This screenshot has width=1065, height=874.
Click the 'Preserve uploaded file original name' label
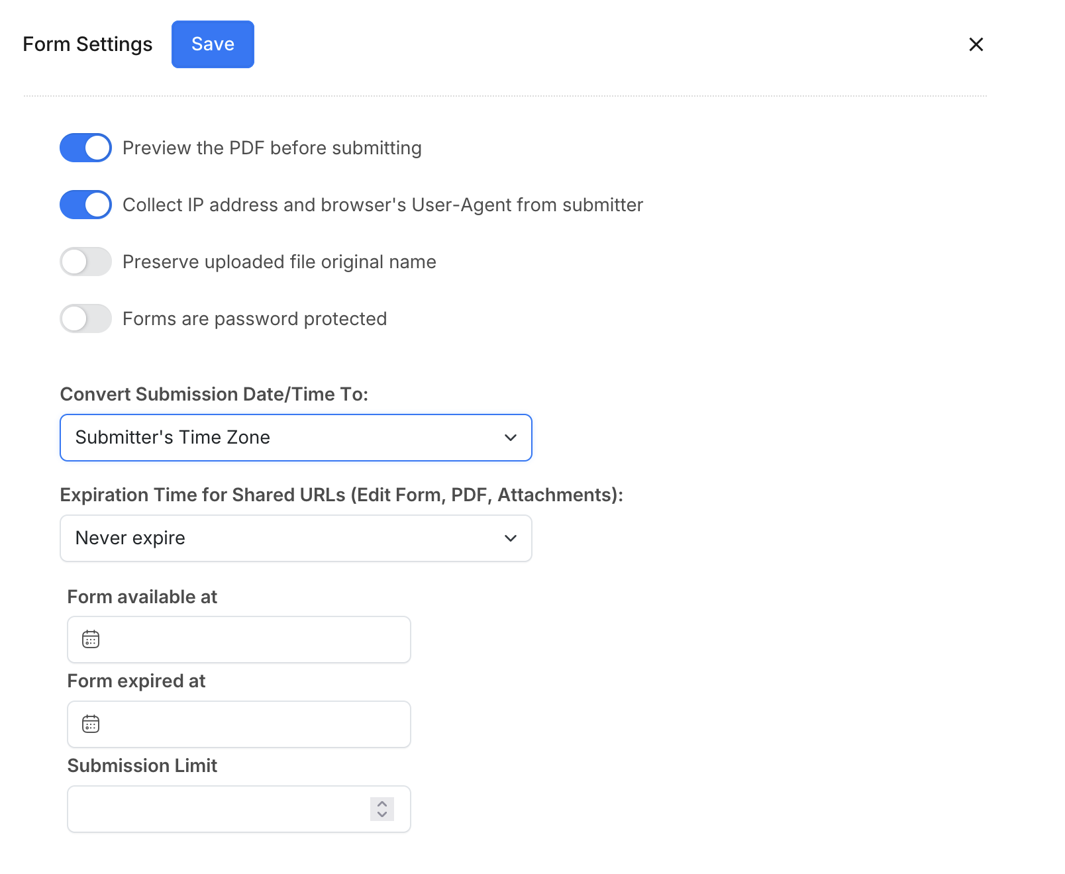click(x=279, y=262)
